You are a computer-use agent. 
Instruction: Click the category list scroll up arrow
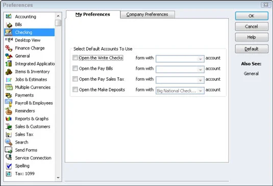(58, 16)
